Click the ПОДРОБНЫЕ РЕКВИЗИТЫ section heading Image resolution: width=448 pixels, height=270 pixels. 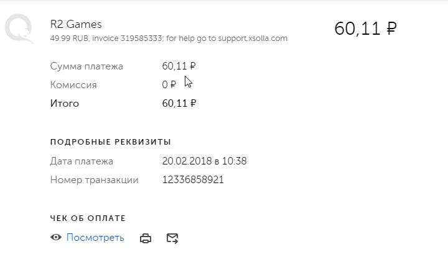pos(110,142)
